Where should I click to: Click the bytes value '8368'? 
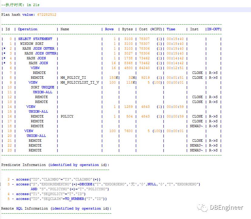pos(129,63)
